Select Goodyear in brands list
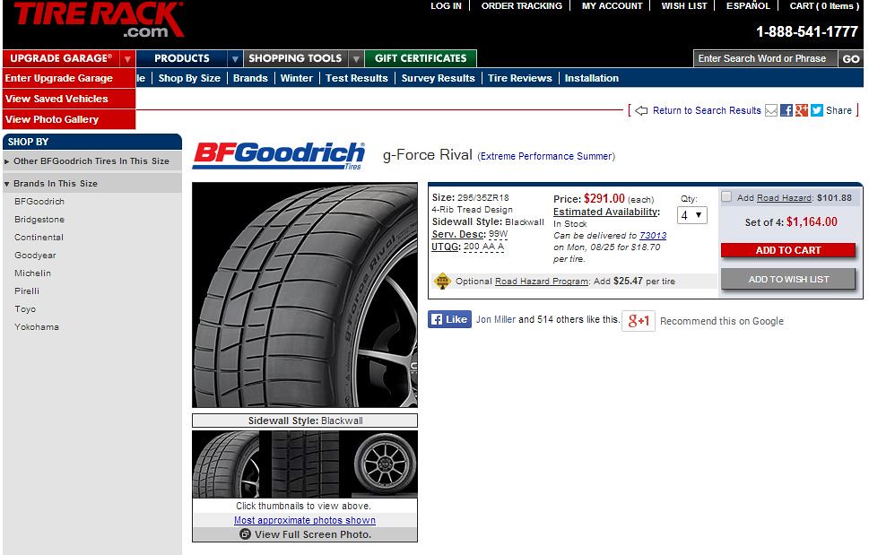869x555 pixels. (35, 256)
